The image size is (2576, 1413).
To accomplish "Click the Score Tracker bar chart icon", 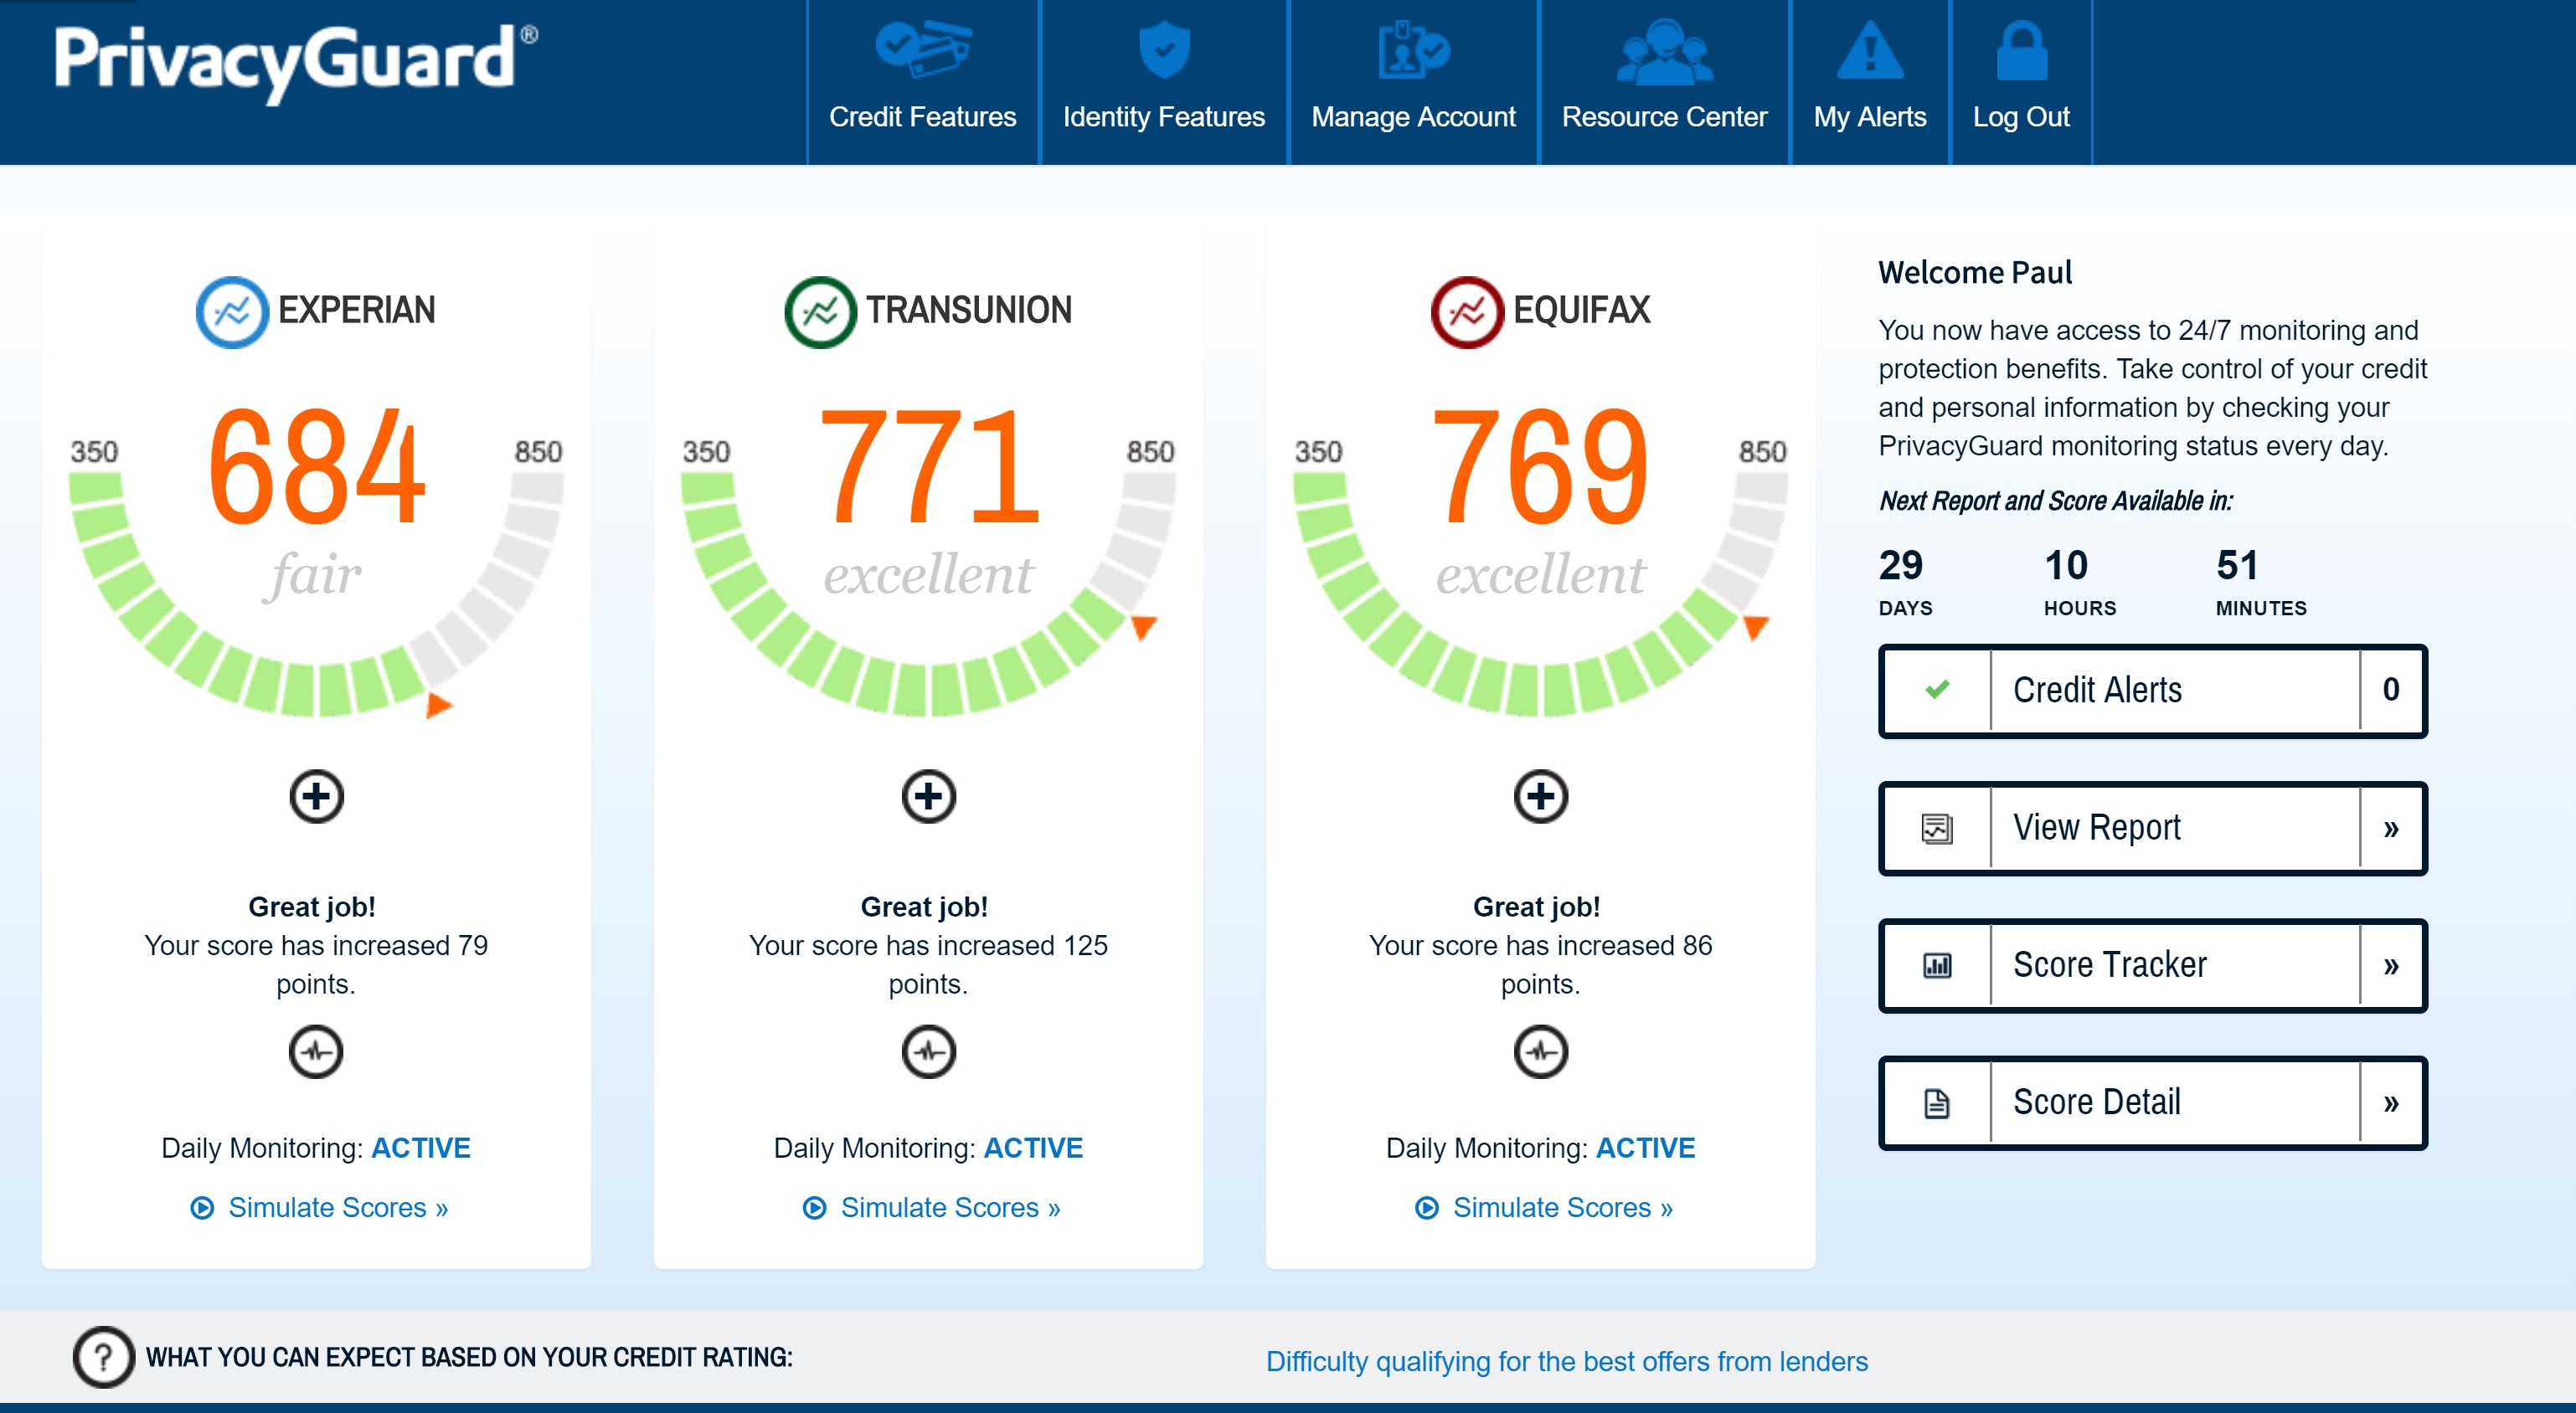I will click(1937, 965).
